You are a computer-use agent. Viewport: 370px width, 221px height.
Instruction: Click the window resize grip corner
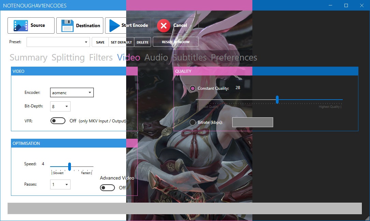click(x=367, y=218)
